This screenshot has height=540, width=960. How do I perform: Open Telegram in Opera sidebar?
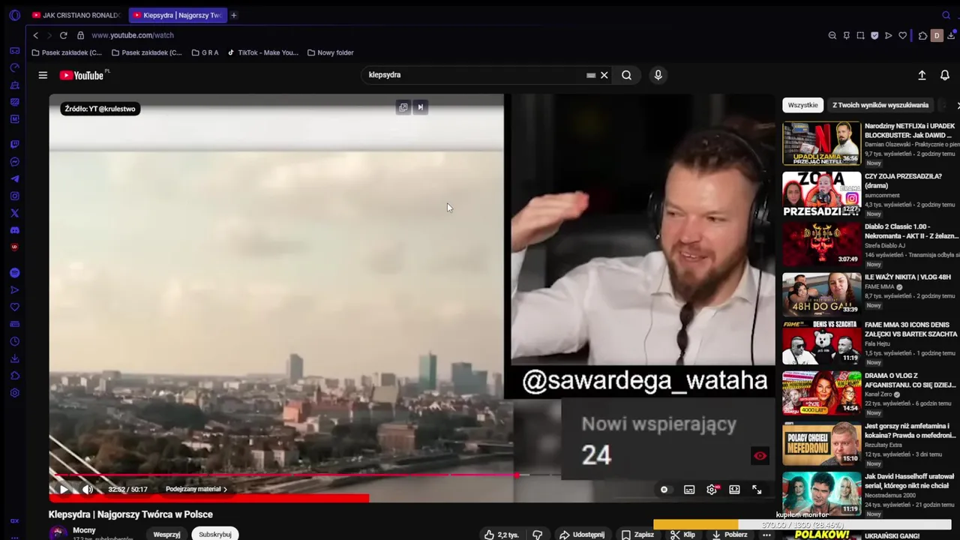point(14,179)
